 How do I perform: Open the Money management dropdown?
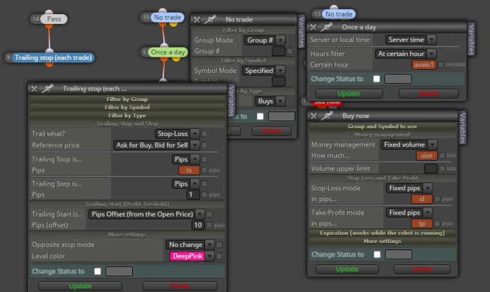[x=409, y=144]
